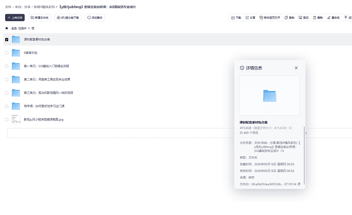Click the 类型：文件夹 line in details

coord(248,157)
